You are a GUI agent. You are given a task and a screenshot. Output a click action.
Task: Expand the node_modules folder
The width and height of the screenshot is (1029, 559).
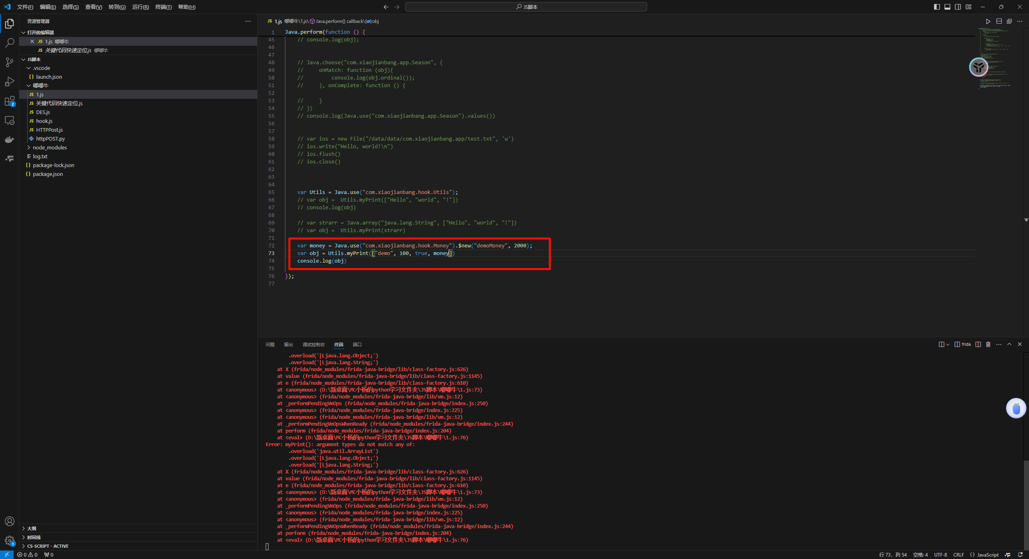coord(50,147)
